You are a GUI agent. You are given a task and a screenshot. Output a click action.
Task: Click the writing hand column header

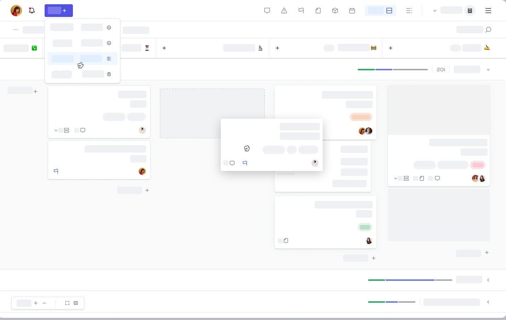487,48
